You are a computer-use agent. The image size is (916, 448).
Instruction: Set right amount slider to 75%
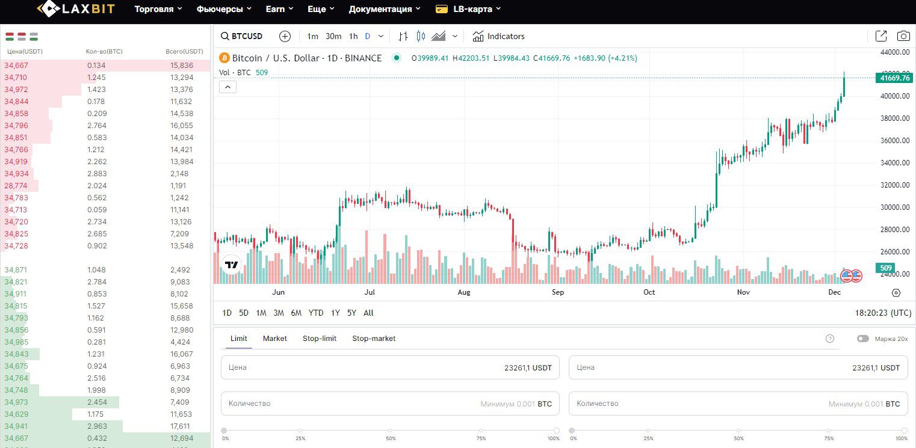(829, 431)
